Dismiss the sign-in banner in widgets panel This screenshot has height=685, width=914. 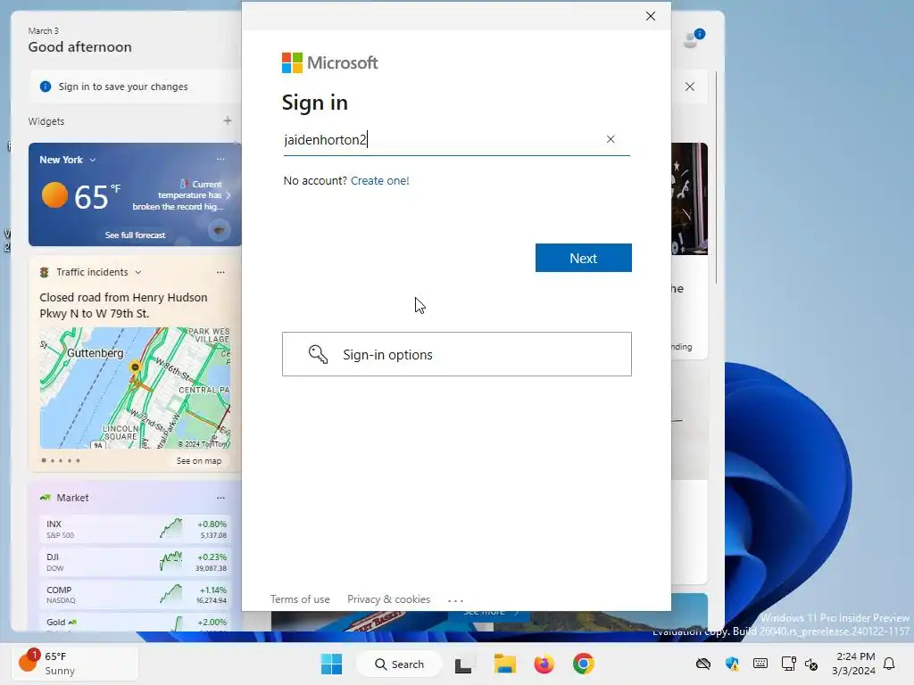690,87
